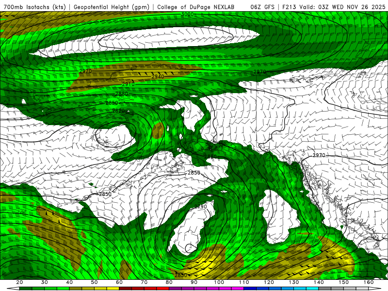This screenshot has width=388, height=291.
Task: Click colorbar scale label 140
Action: click(x=319, y=282)
